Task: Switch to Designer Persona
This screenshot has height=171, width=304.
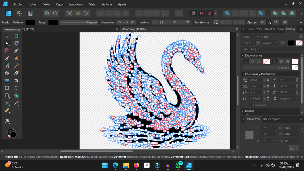Action: (x=9, y=13)
